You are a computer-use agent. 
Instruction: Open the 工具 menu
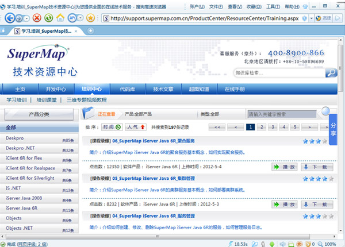click(273, 6)
